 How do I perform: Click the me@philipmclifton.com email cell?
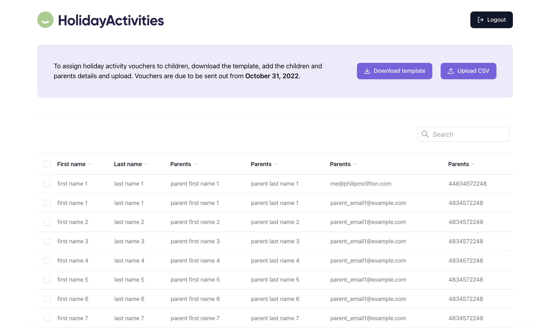click(361, 184)
